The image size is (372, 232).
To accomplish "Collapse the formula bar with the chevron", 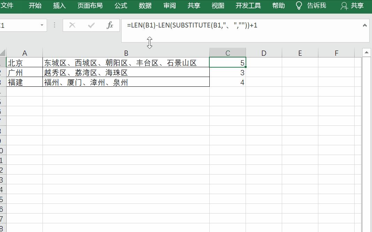I will pyautogui.click(x=365, y=25).
